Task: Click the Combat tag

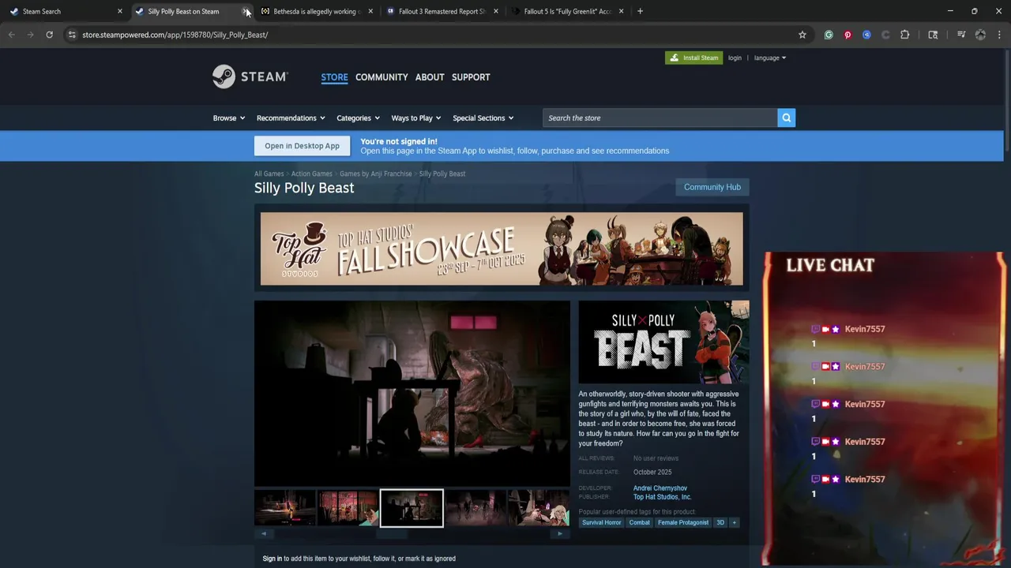Action: pyautogui.click(x=639, y=522)
